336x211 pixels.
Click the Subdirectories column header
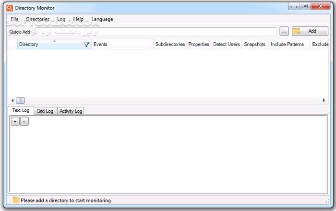pyautogui.click(x=170, y=44)
